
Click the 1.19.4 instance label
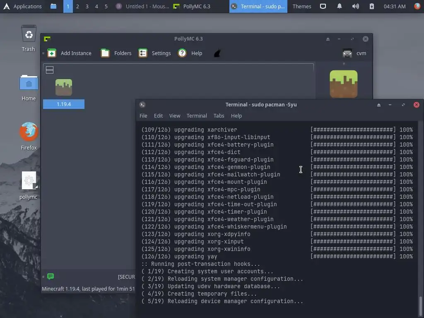64,104
